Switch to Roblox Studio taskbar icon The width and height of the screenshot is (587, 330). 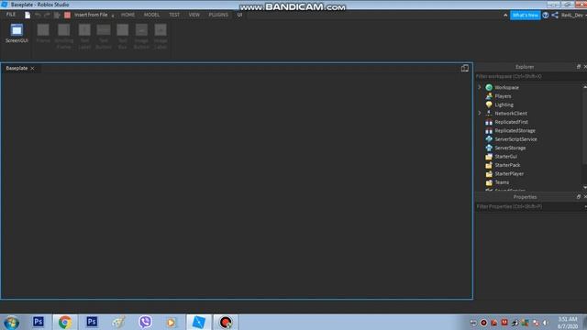pos(199,322)
